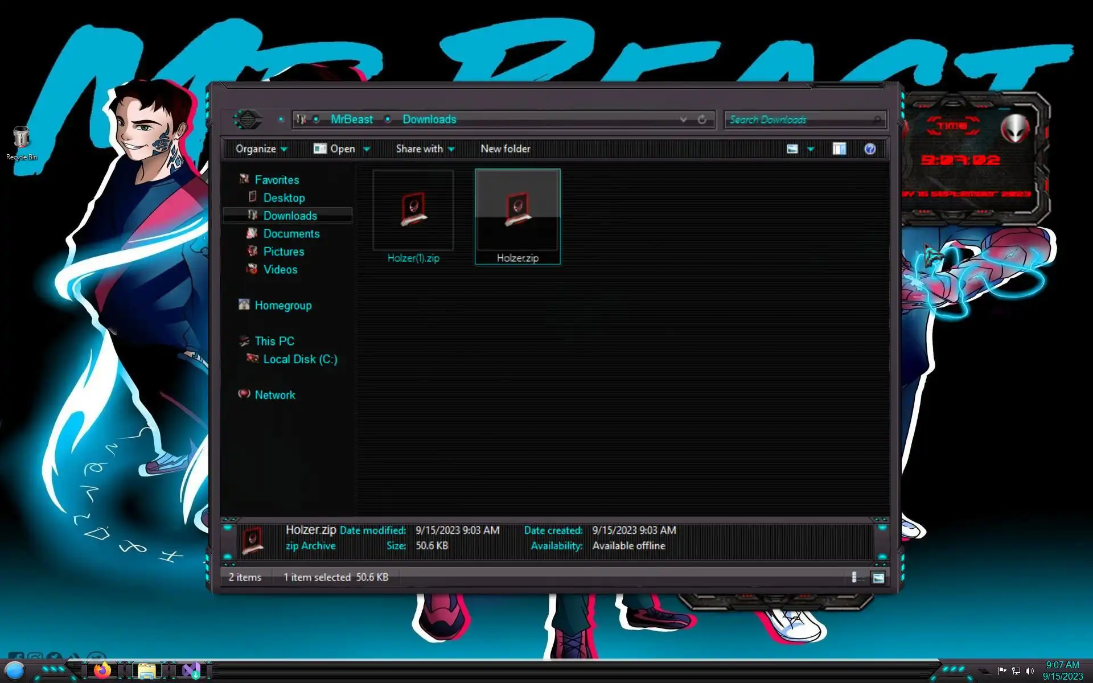Click the Visual Studio Installer taskbar icon
Screen dimensions: 1093x683
[191, 670]
